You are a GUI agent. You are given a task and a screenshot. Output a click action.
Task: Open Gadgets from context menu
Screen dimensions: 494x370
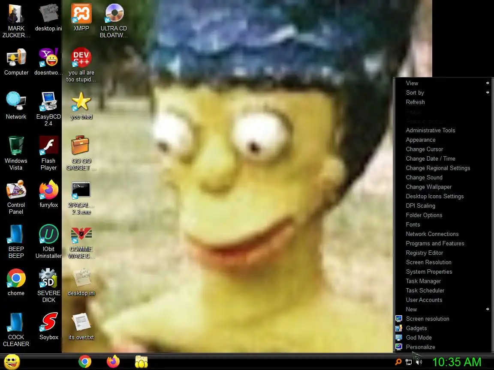[443, 328]
